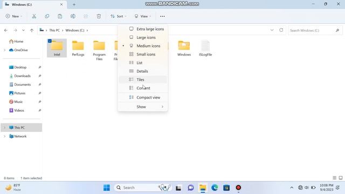Open Downloads in Quick access

pos(20,76)
